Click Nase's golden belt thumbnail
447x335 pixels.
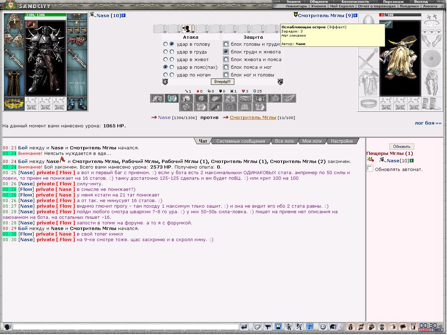(14, 104)
